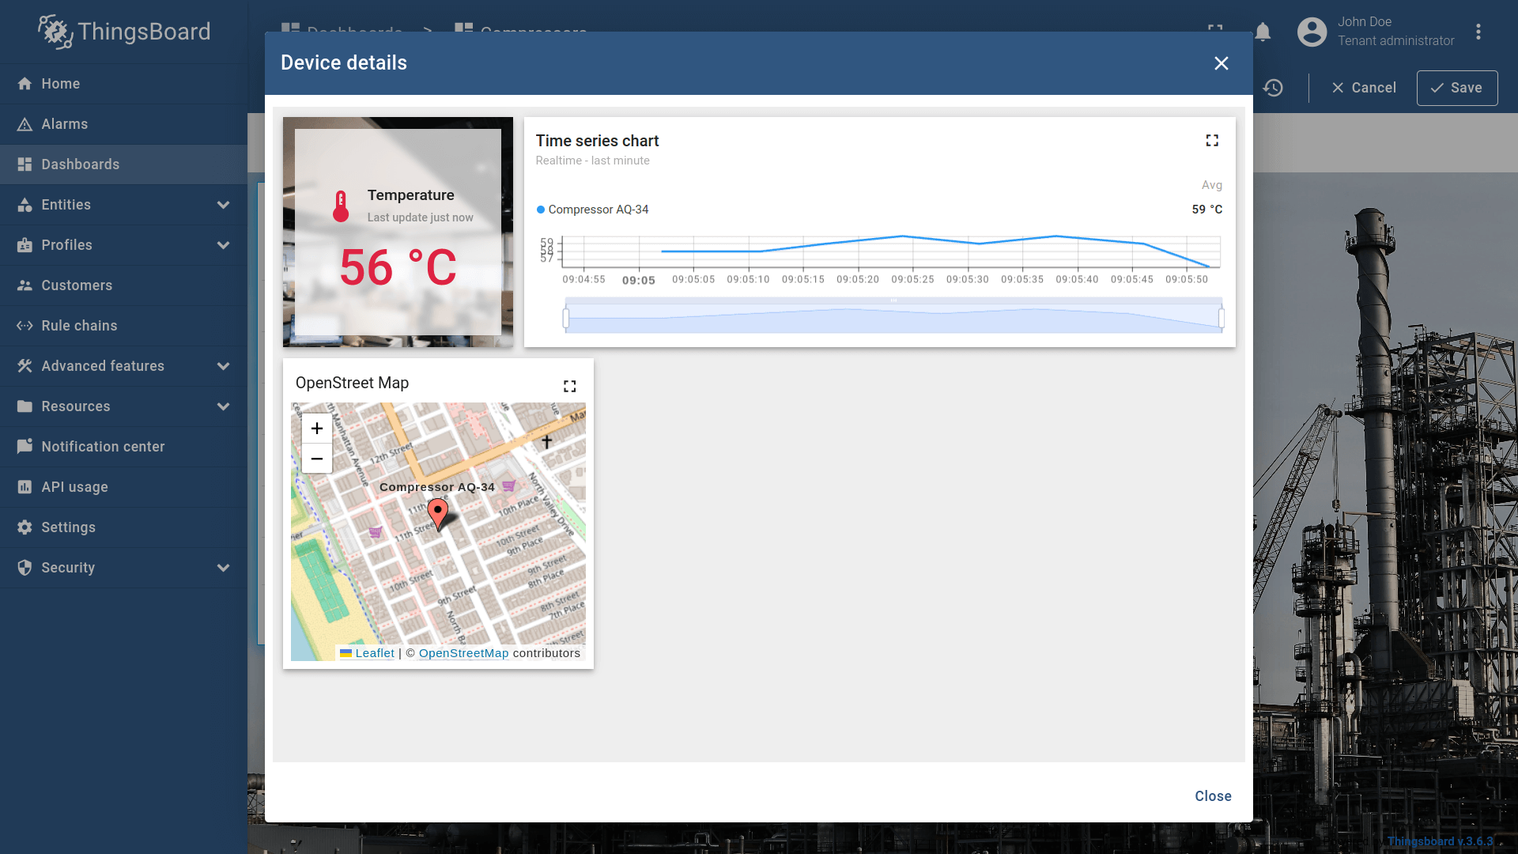Click the Close button in dialog
Screen dimensions: 1518x854
point(1213,796)
